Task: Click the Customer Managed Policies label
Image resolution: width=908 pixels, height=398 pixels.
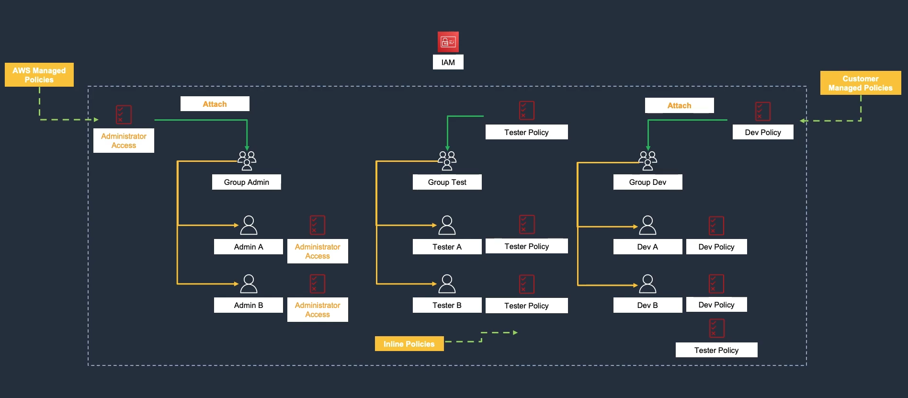Action: (860, 83)
